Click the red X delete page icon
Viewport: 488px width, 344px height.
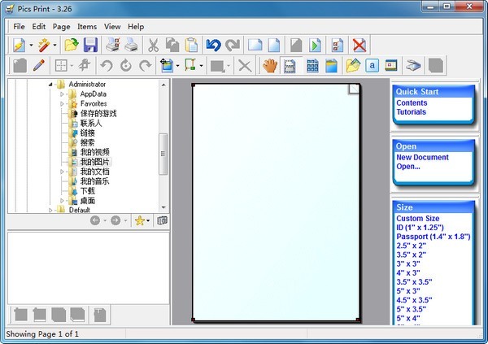click(359, 46)
